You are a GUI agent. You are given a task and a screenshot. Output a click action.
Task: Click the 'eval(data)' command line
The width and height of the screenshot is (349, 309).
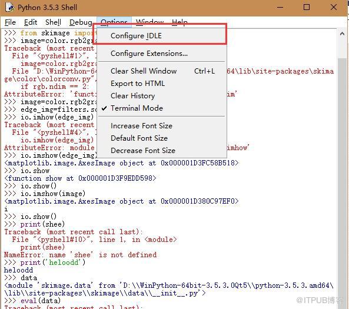tap(32, 301)
